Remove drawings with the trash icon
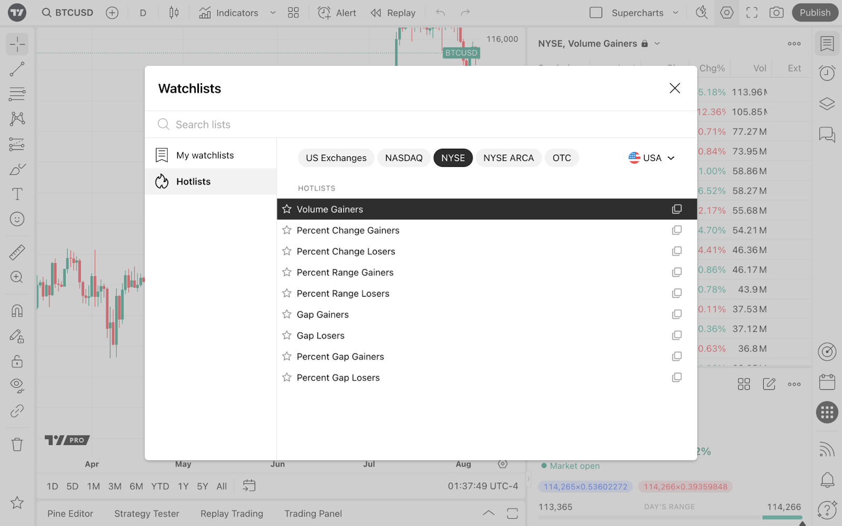 tap(17, 444)
